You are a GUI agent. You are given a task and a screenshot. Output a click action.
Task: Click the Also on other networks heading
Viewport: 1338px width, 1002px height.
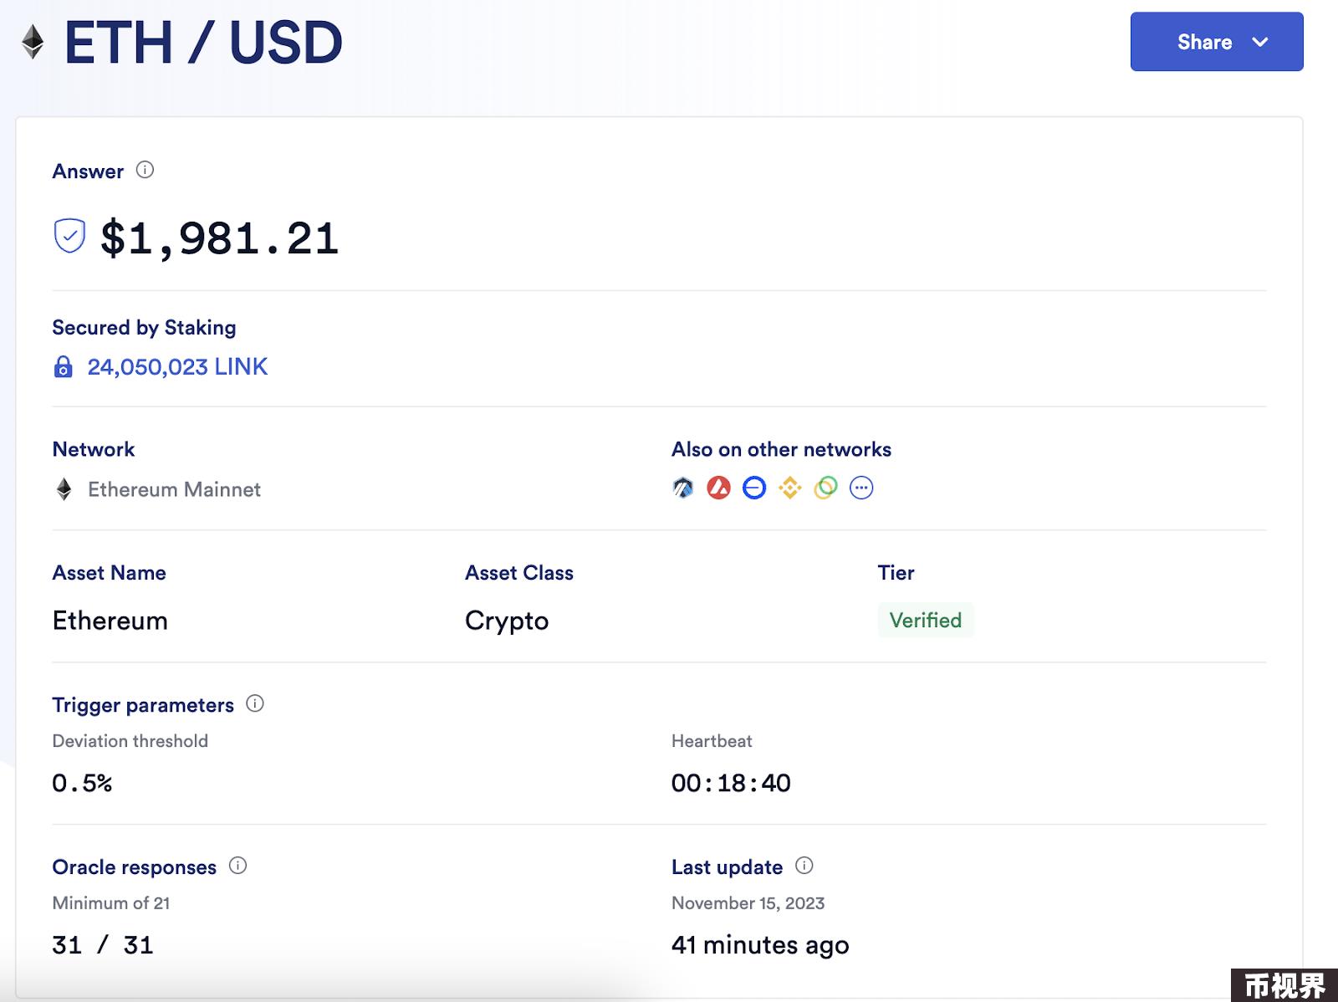(x=781, y=449)
